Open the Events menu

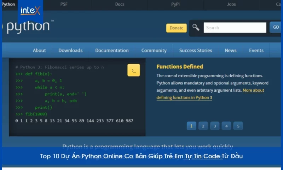pyautogui.click(x=256, y=50)
